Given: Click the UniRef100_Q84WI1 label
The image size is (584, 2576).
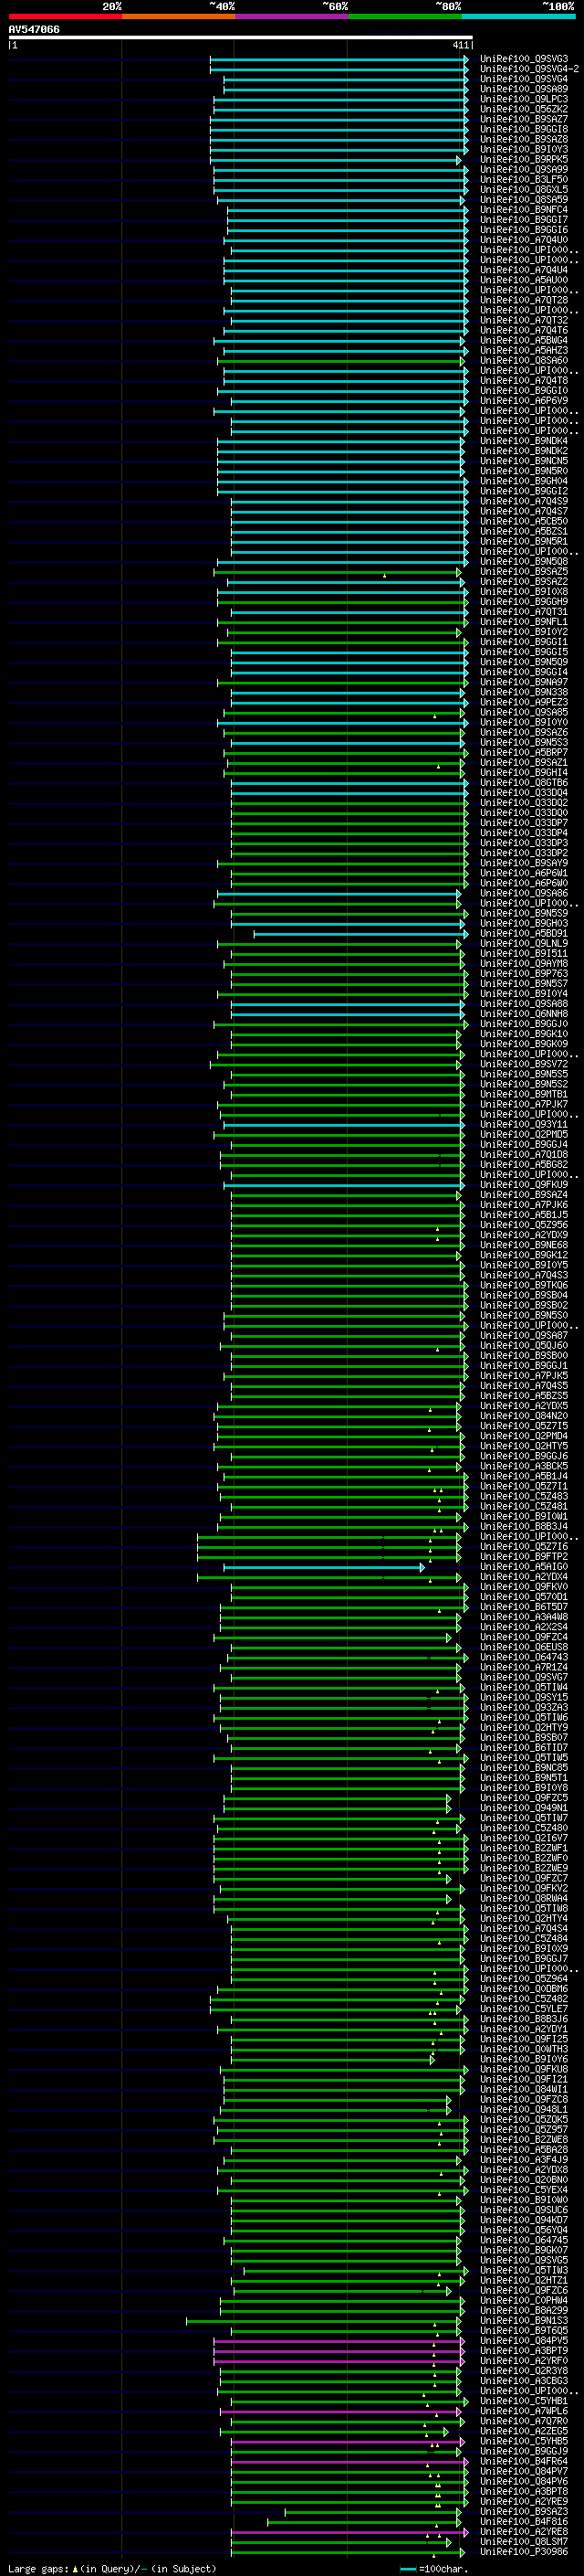Looking at the screenshot, I should point(524,2089).
